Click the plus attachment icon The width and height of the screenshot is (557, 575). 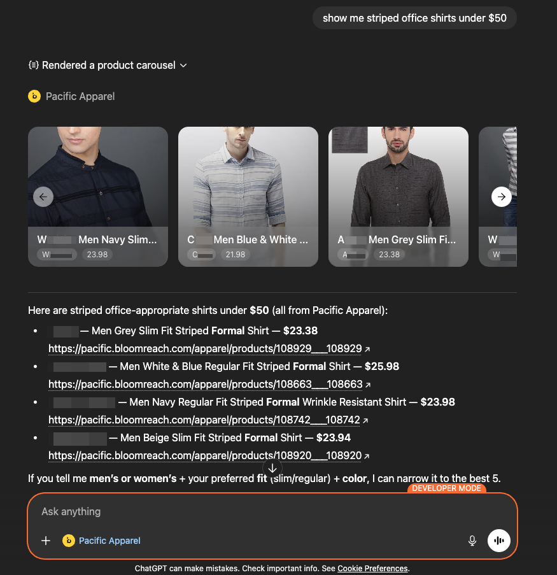click(x=46, y=541)
